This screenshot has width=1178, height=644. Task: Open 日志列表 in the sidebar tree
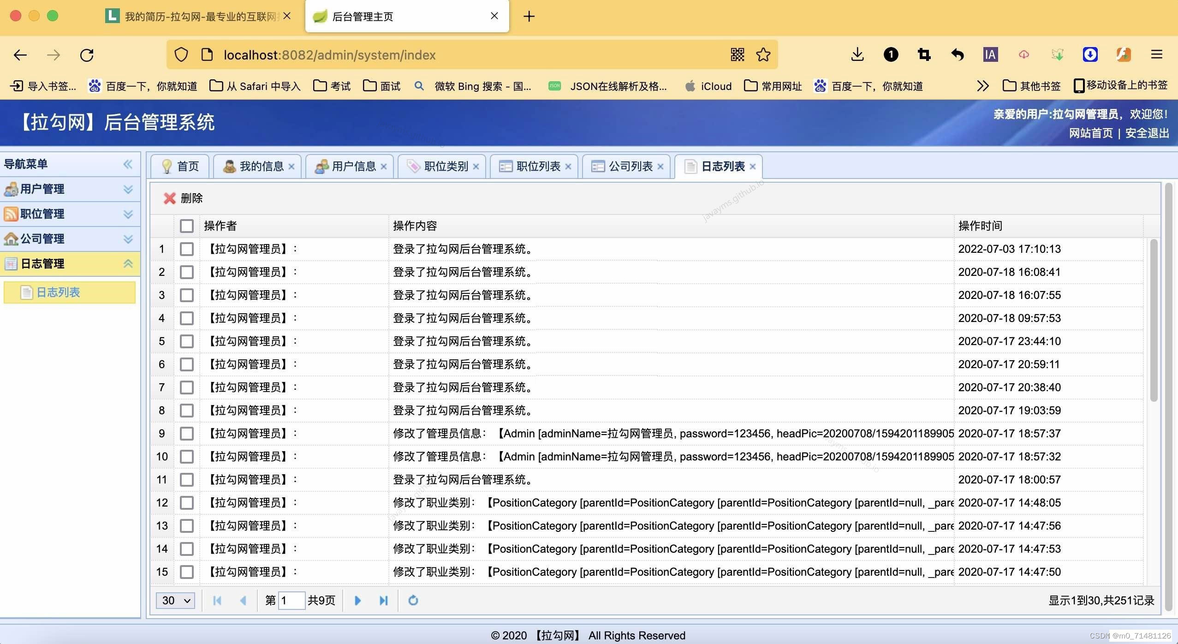click(58, 292)
